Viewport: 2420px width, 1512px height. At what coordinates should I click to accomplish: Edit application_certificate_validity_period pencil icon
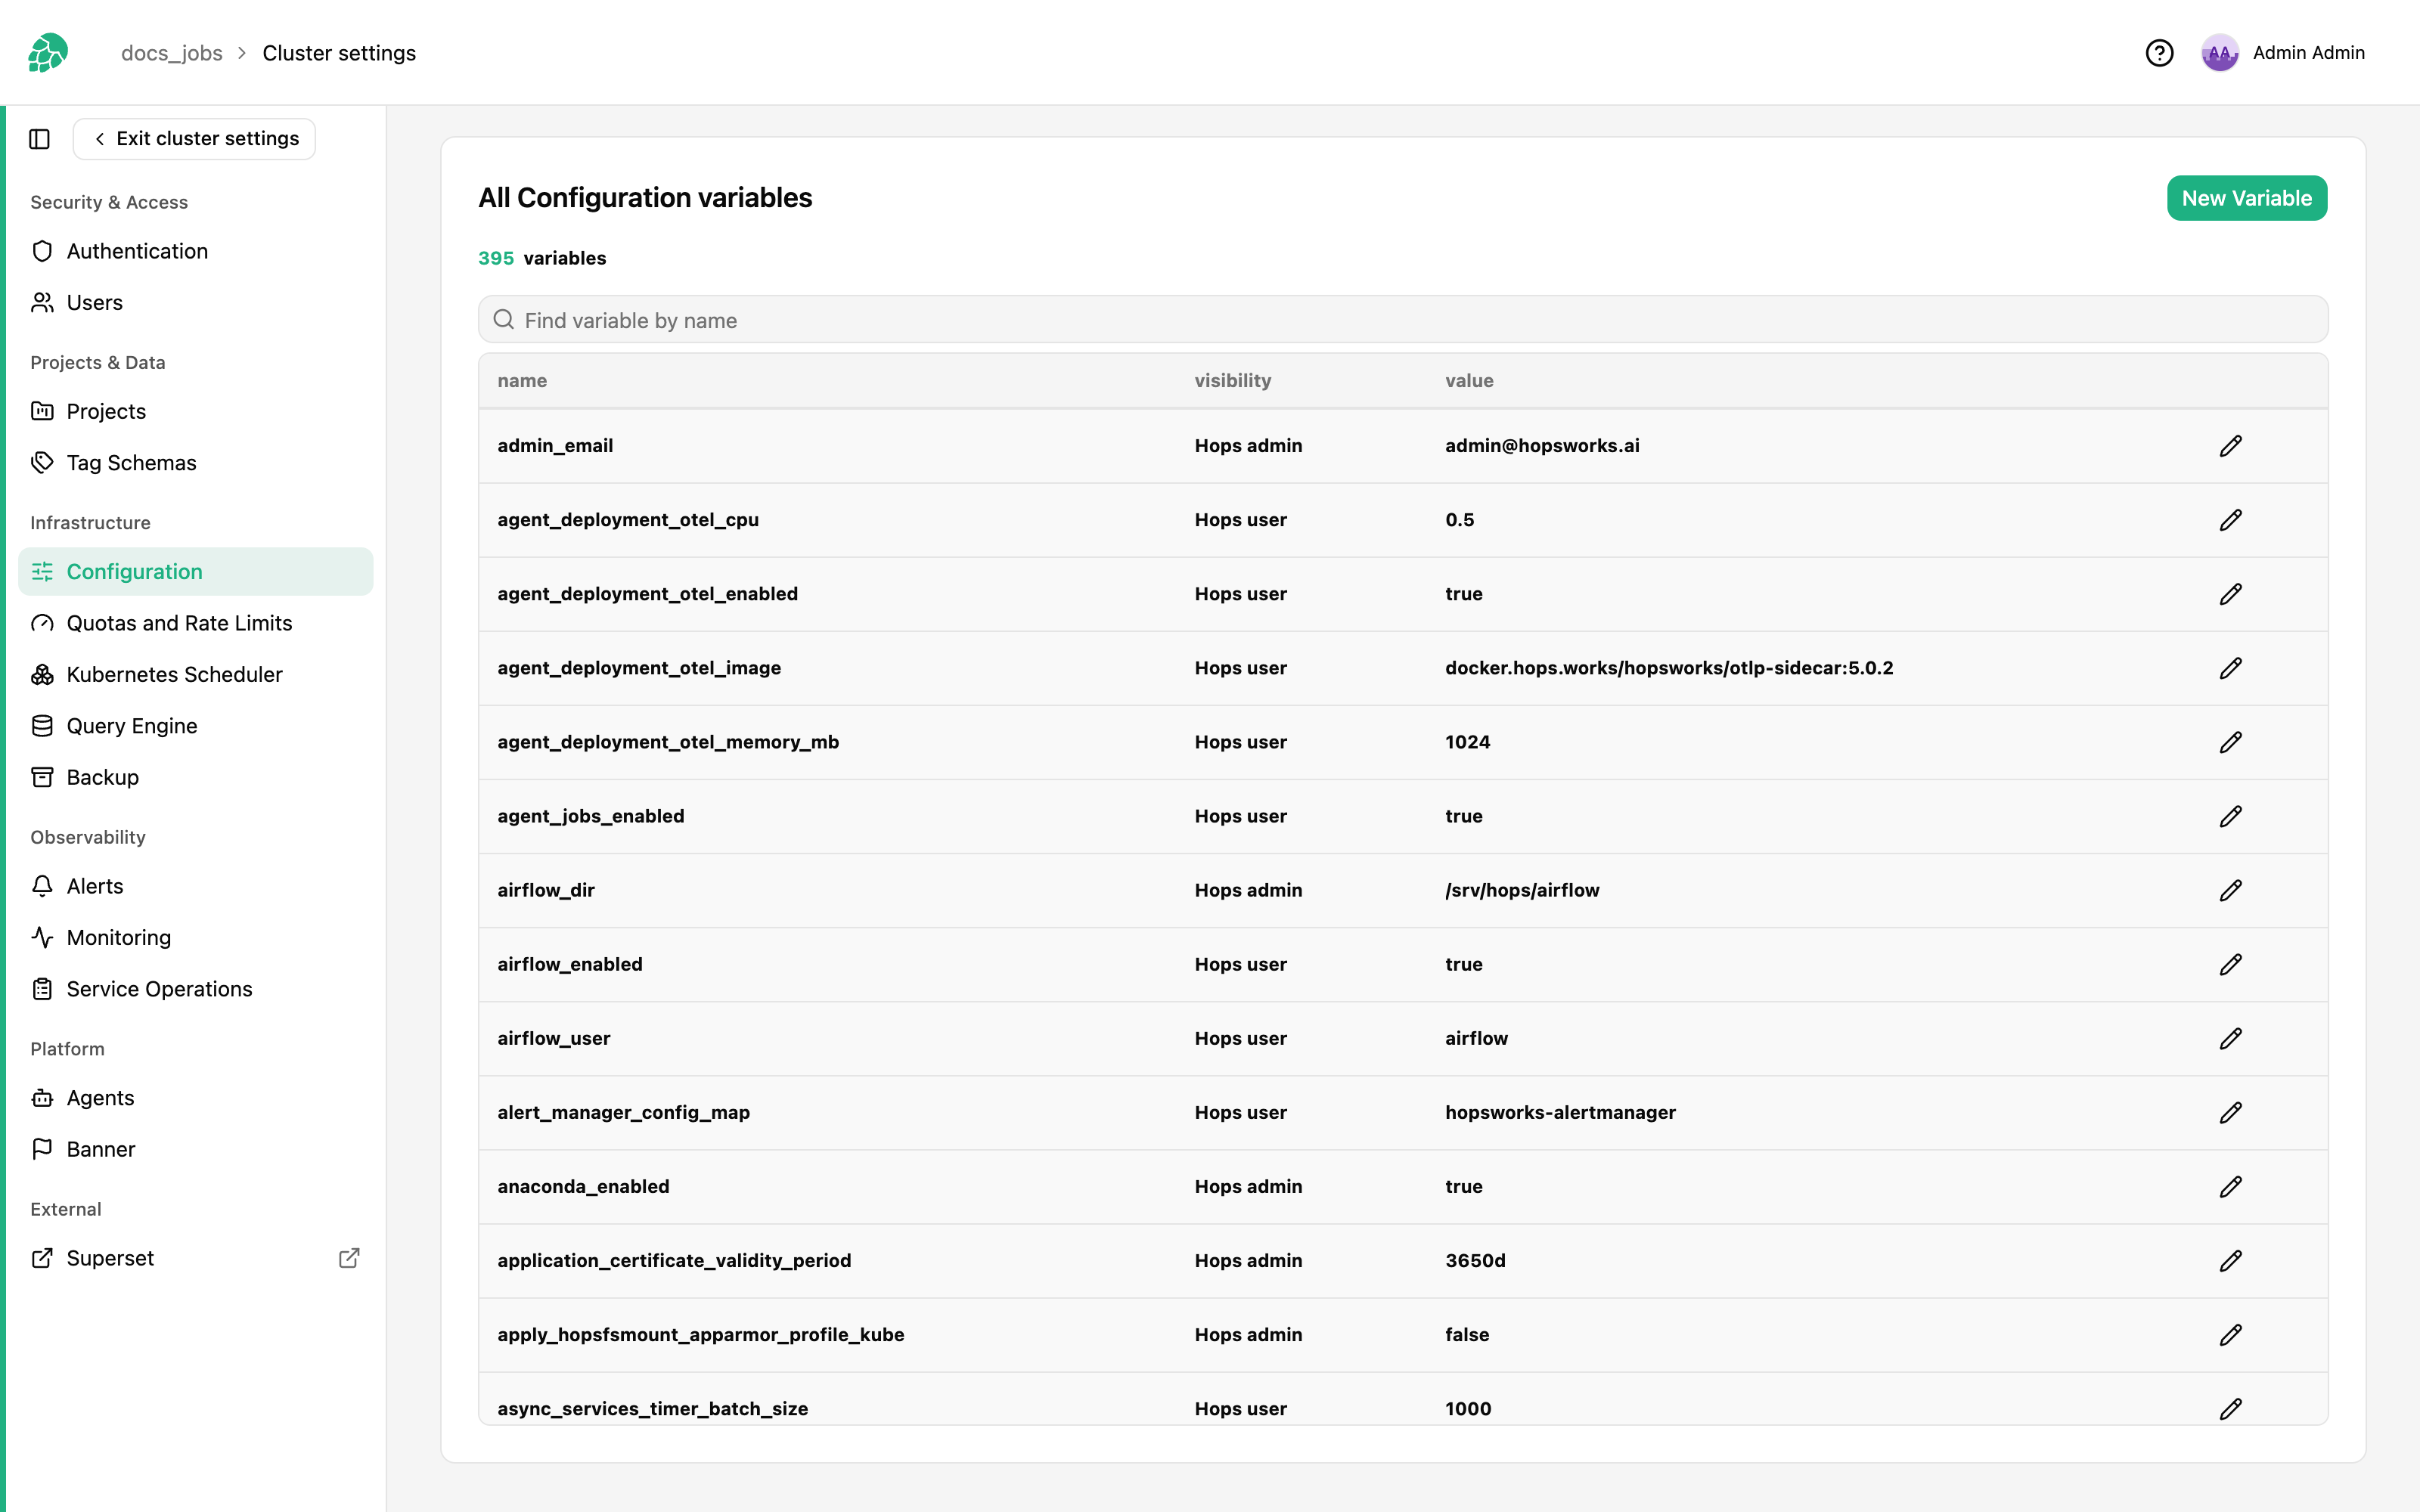pyautogui.click(x=2231, y=1260)
